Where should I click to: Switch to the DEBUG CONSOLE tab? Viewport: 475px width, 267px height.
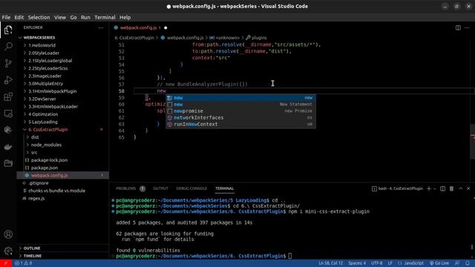pyautogui.click(x=191, y=188)
